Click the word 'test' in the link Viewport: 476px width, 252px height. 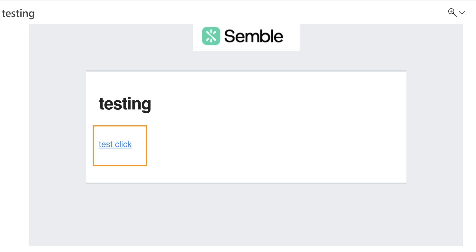pos(106,144)
